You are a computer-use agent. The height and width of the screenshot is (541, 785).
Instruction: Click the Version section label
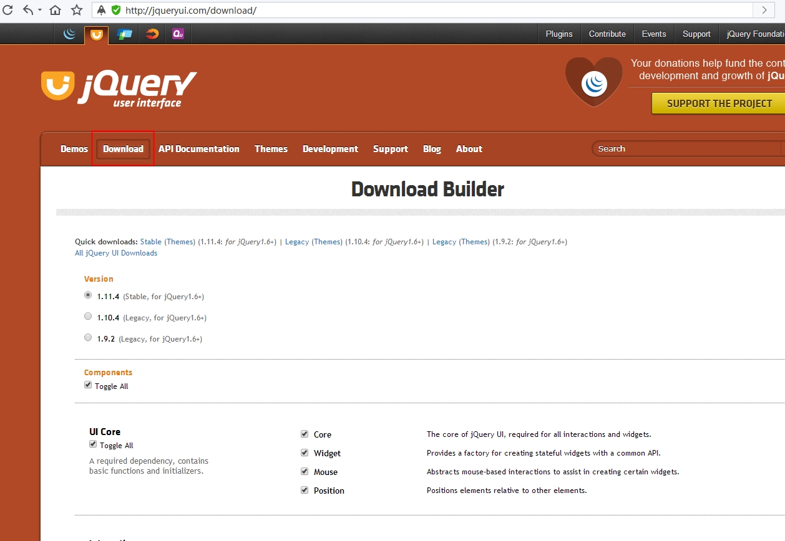(99, 279)
